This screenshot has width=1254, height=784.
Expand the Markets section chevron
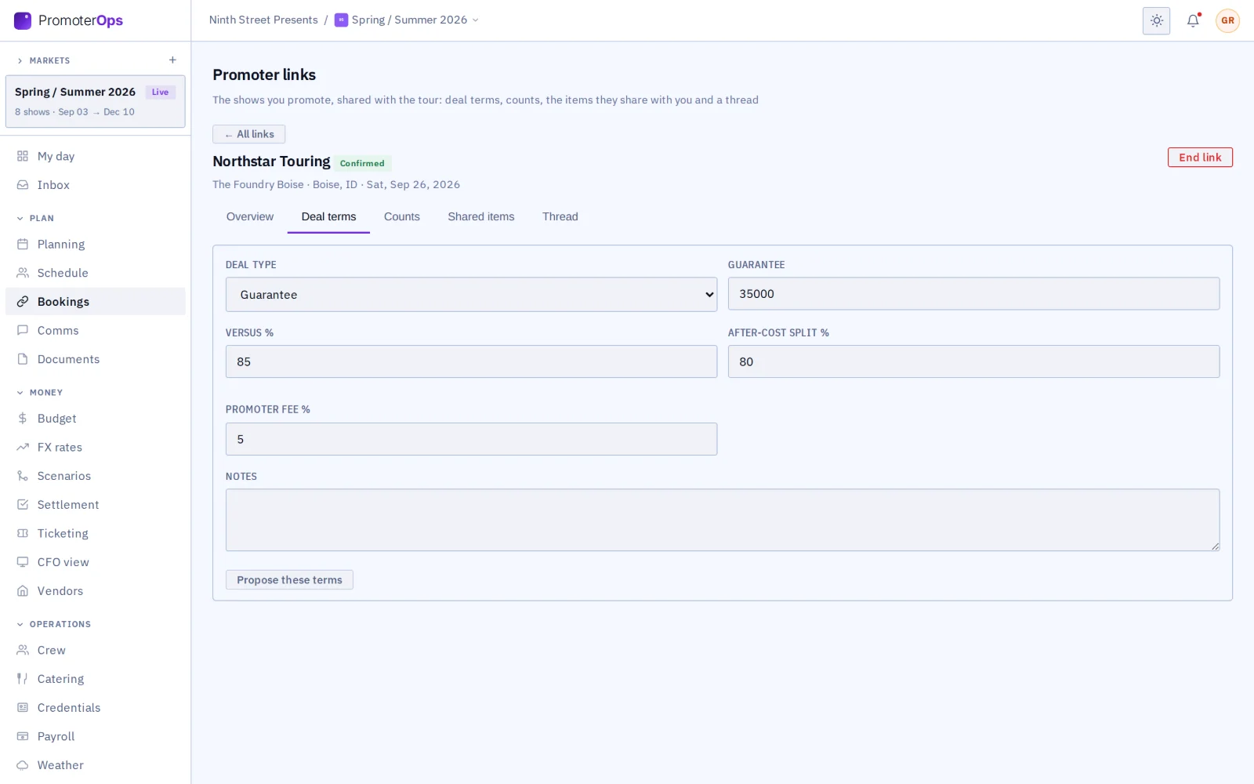(x=20, y=60)
